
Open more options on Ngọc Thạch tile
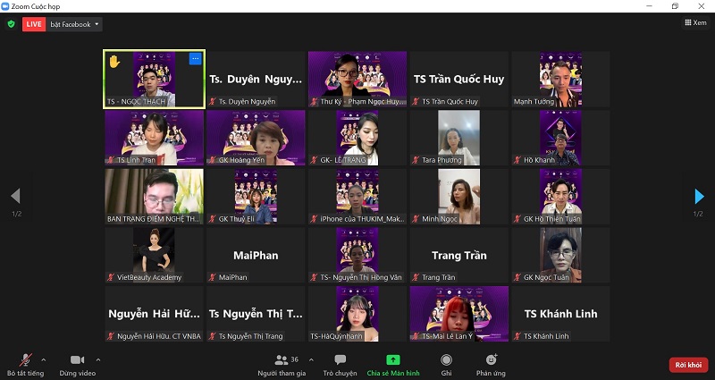click(x=195, y=58)
